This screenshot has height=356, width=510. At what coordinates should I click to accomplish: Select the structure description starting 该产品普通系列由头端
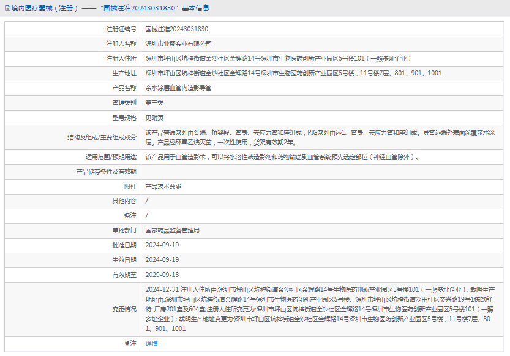coord(320,138)
